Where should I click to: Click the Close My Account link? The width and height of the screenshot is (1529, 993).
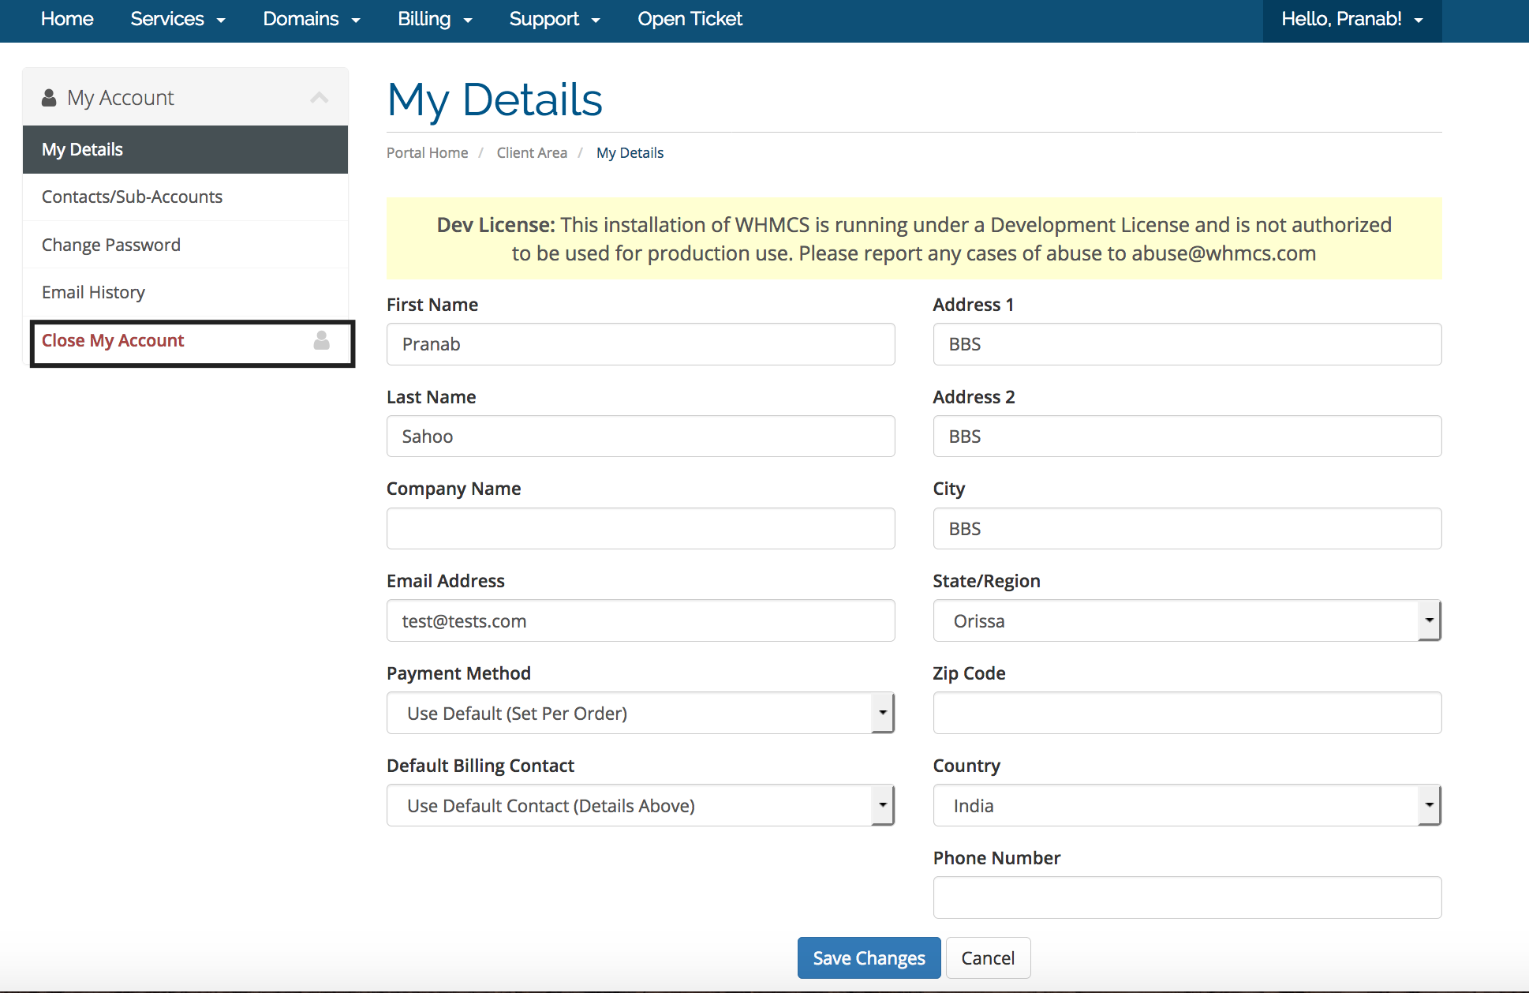coord(112,340)
